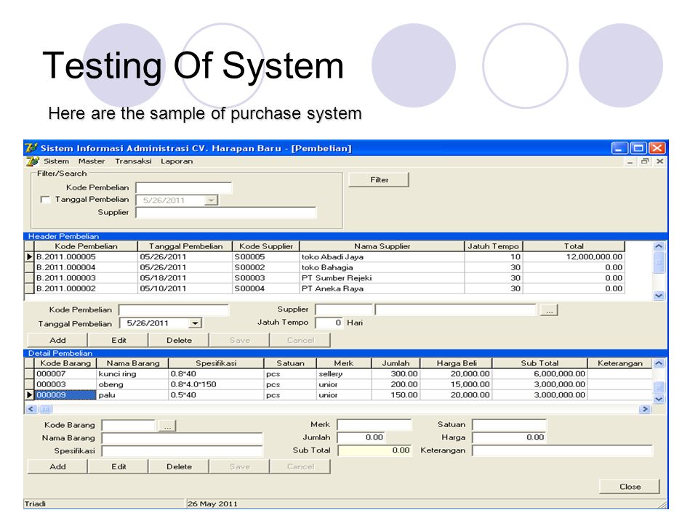Click the Satuan input field

pos(509,425)
